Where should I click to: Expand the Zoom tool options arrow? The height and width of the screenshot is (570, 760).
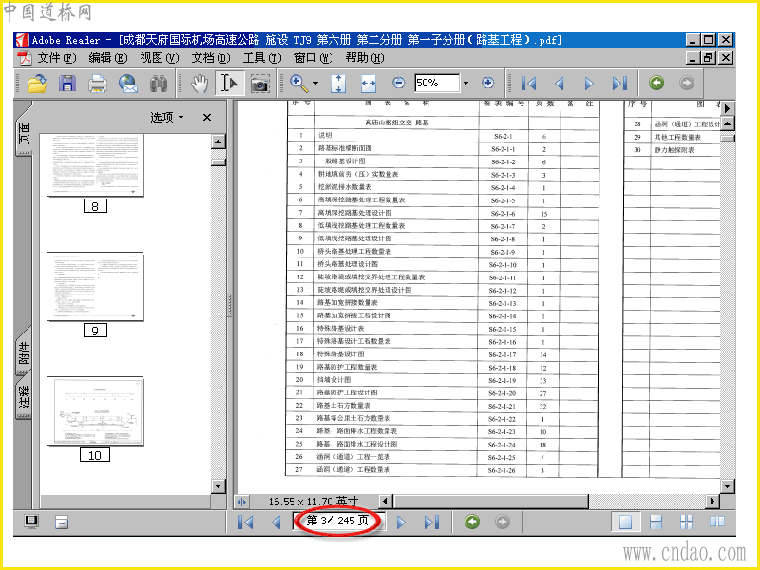coord(316,83)
